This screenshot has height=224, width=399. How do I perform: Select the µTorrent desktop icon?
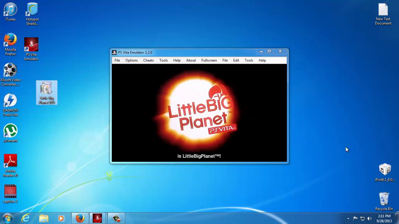(10, 133)
